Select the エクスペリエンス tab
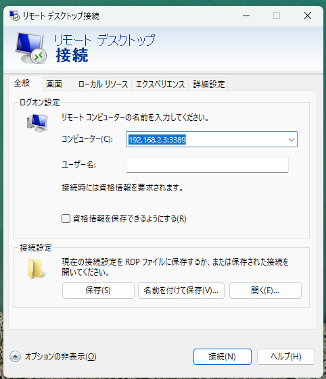 tap(160, 84)
